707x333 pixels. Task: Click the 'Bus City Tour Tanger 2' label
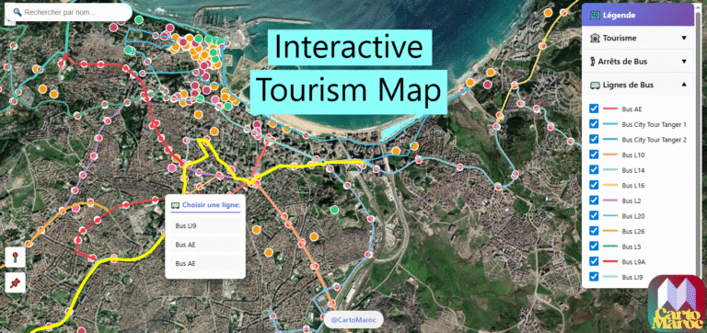coord(654,140)
